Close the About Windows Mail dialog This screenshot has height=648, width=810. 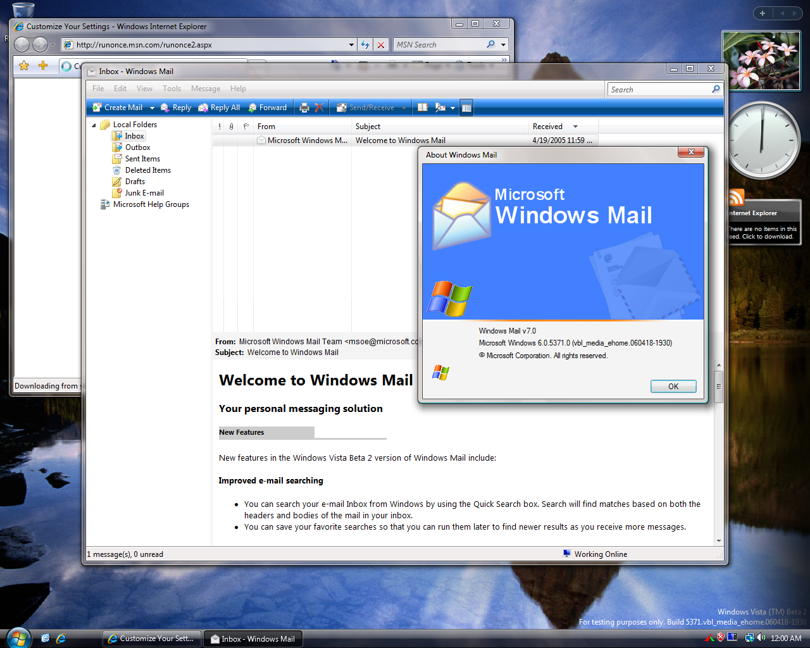pyautogui.click(x=691, y=152)
